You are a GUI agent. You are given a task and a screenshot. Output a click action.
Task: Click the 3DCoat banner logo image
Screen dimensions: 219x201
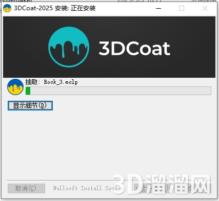coord(109,47)
